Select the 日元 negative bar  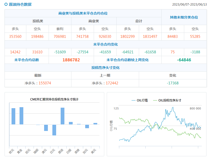point(54,130)
